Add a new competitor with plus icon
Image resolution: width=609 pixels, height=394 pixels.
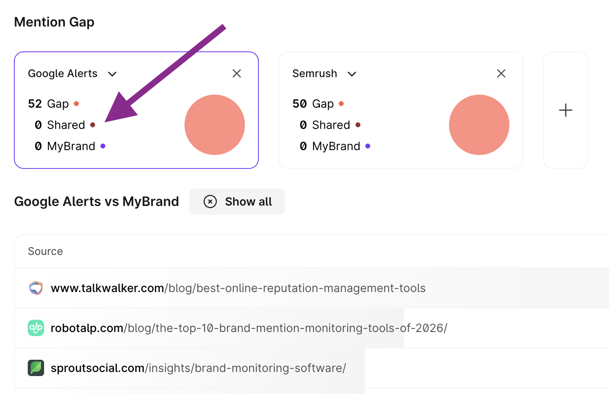point(566,110)
